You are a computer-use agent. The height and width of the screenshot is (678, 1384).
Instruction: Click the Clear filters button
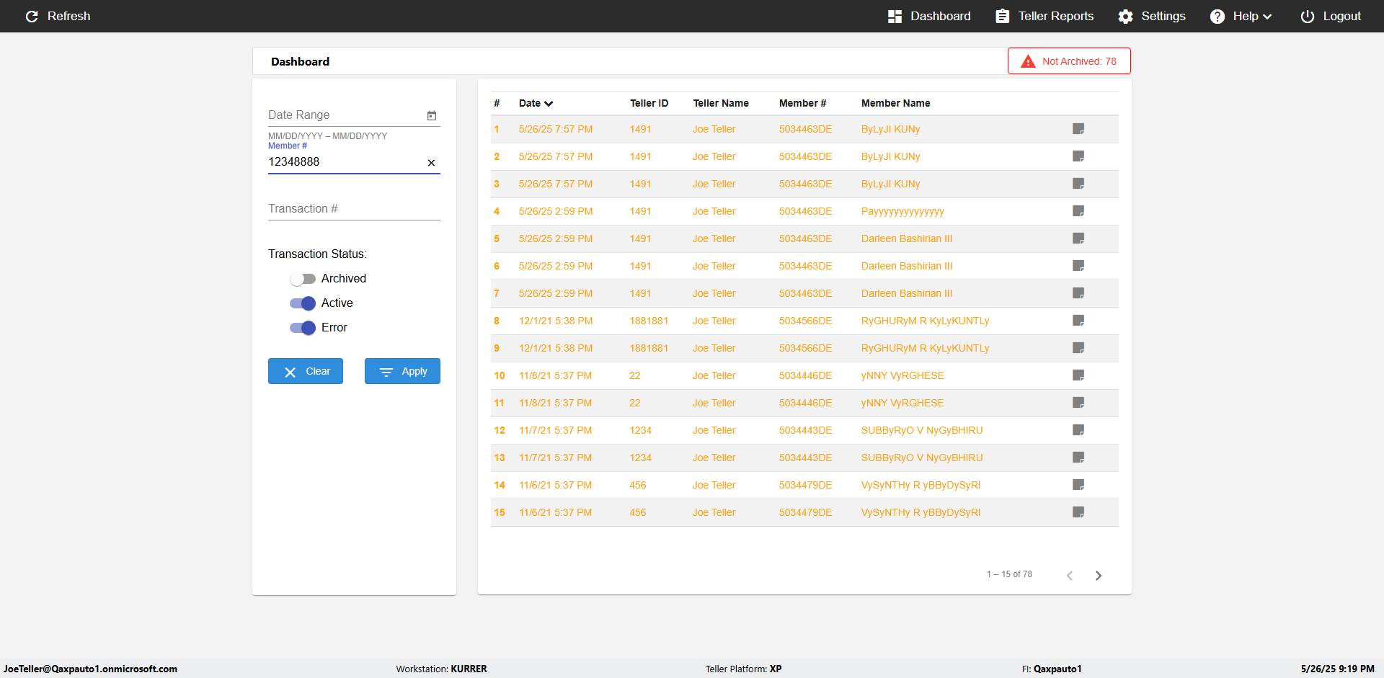[306, 371]
